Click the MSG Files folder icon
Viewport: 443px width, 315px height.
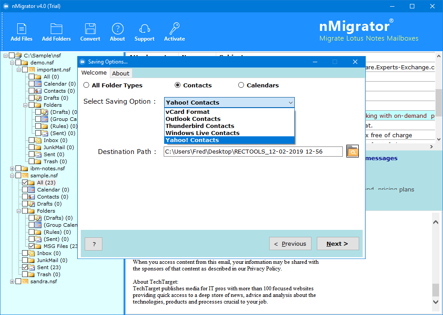pyautogui.click(x=38, y=246)
